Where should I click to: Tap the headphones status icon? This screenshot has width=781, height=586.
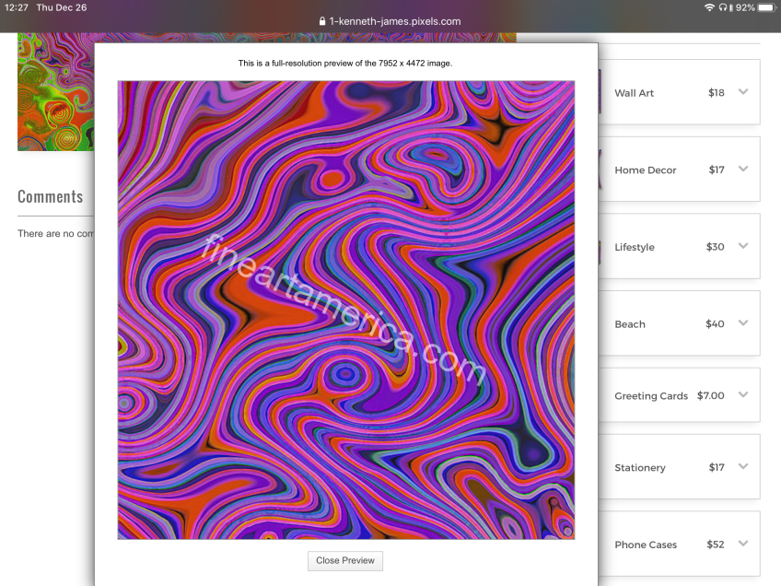click(723, 7)
